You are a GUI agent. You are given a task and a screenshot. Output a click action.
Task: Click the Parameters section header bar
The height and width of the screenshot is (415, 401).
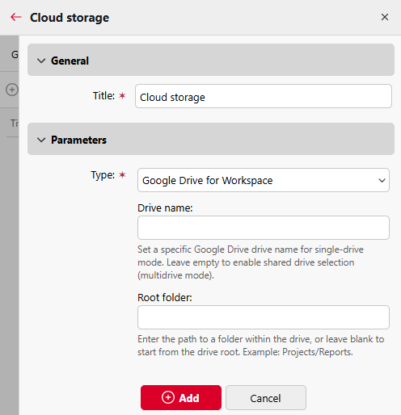coord(211,139)
